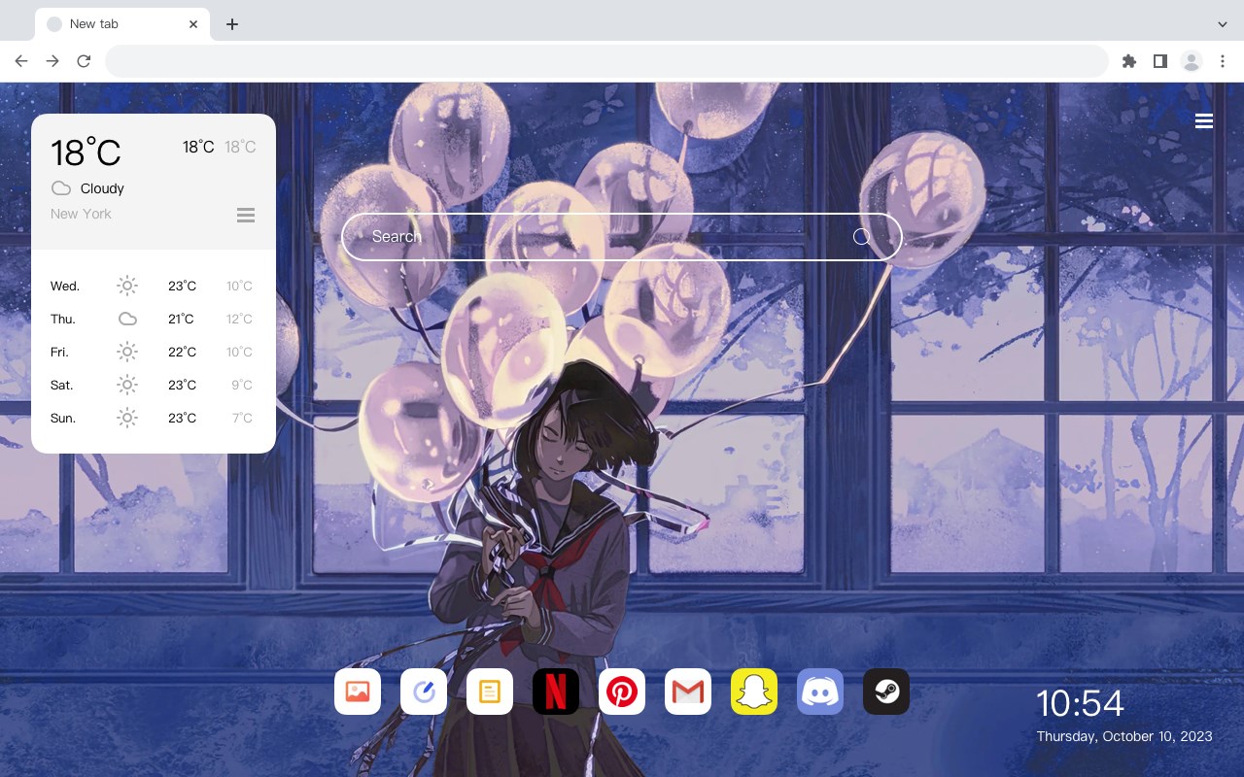Select the Thu. forecast day label
This screenshot has width=1244, height=777.
pyautogui.click(x=63, y=319)
